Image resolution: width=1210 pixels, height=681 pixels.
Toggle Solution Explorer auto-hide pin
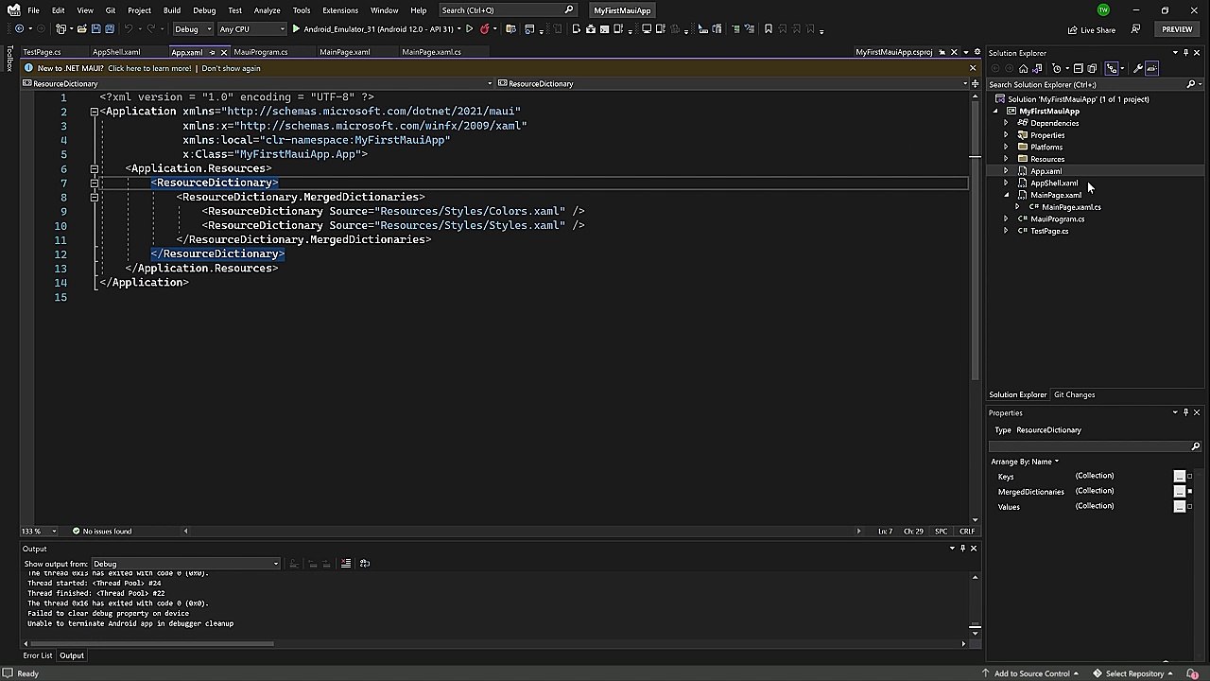point(1185,53)
